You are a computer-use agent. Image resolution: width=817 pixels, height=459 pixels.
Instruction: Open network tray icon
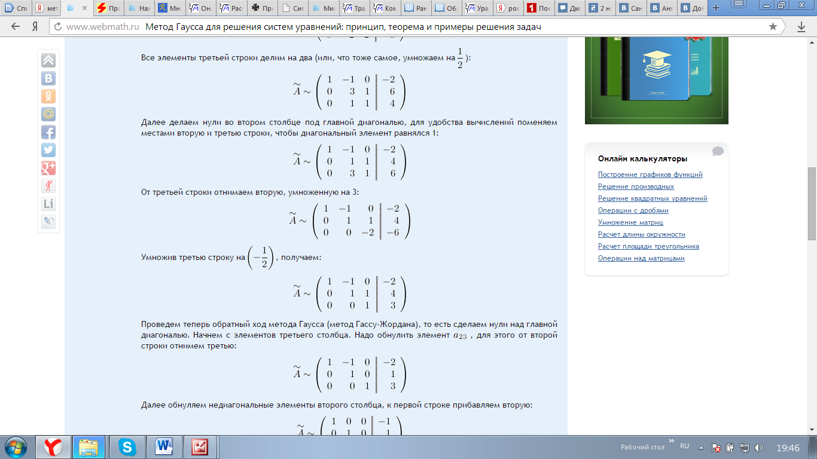pyautogui.click(x=745, y=447)
